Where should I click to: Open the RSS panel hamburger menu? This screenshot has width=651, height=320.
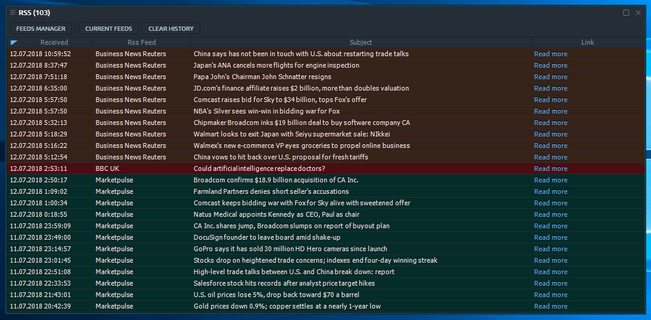(12, 12)
